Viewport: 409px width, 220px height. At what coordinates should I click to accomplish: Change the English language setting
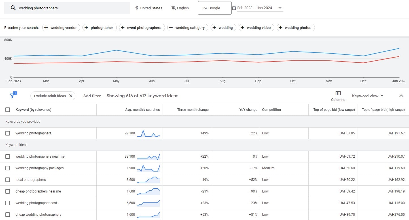180,8
